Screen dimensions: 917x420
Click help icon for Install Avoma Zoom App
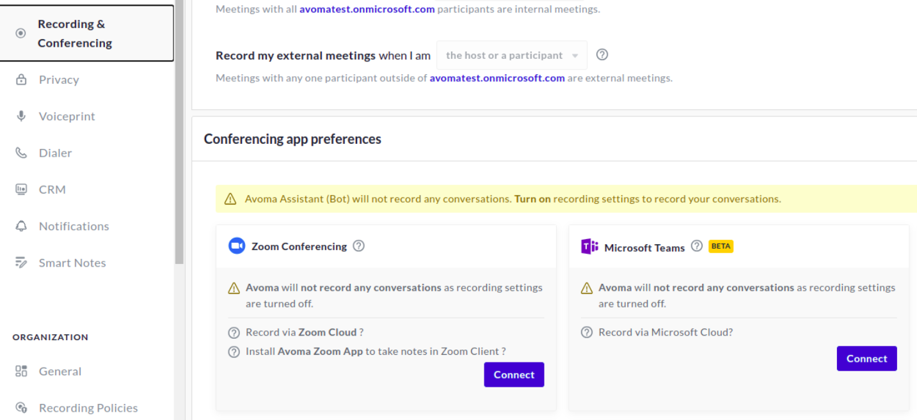[x=234, y=352]
